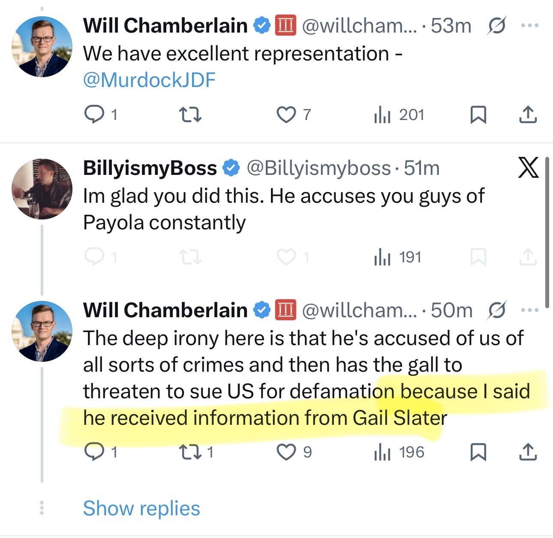View analytics showing 201 views
553x538 pixels.
click(399, 114)
